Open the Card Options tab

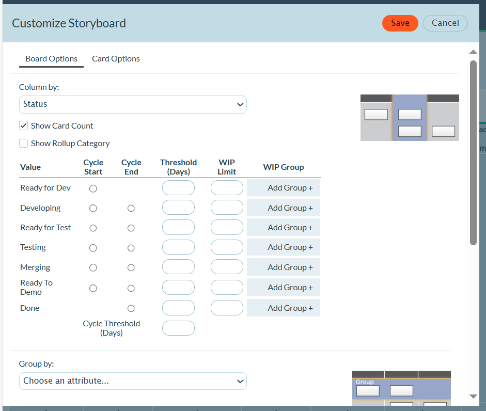pos(116,58)
